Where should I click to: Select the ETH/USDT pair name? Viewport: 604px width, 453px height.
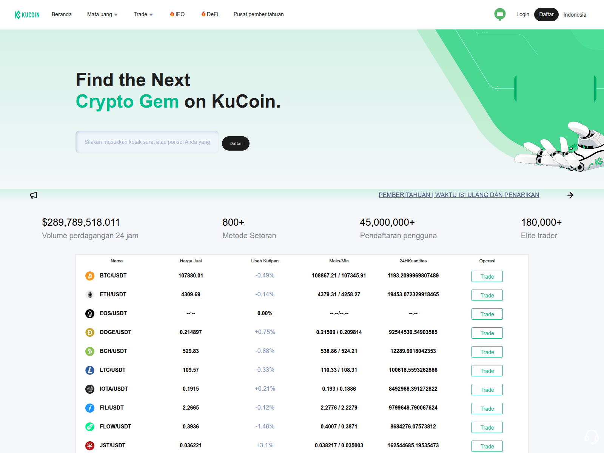(113, 294)
